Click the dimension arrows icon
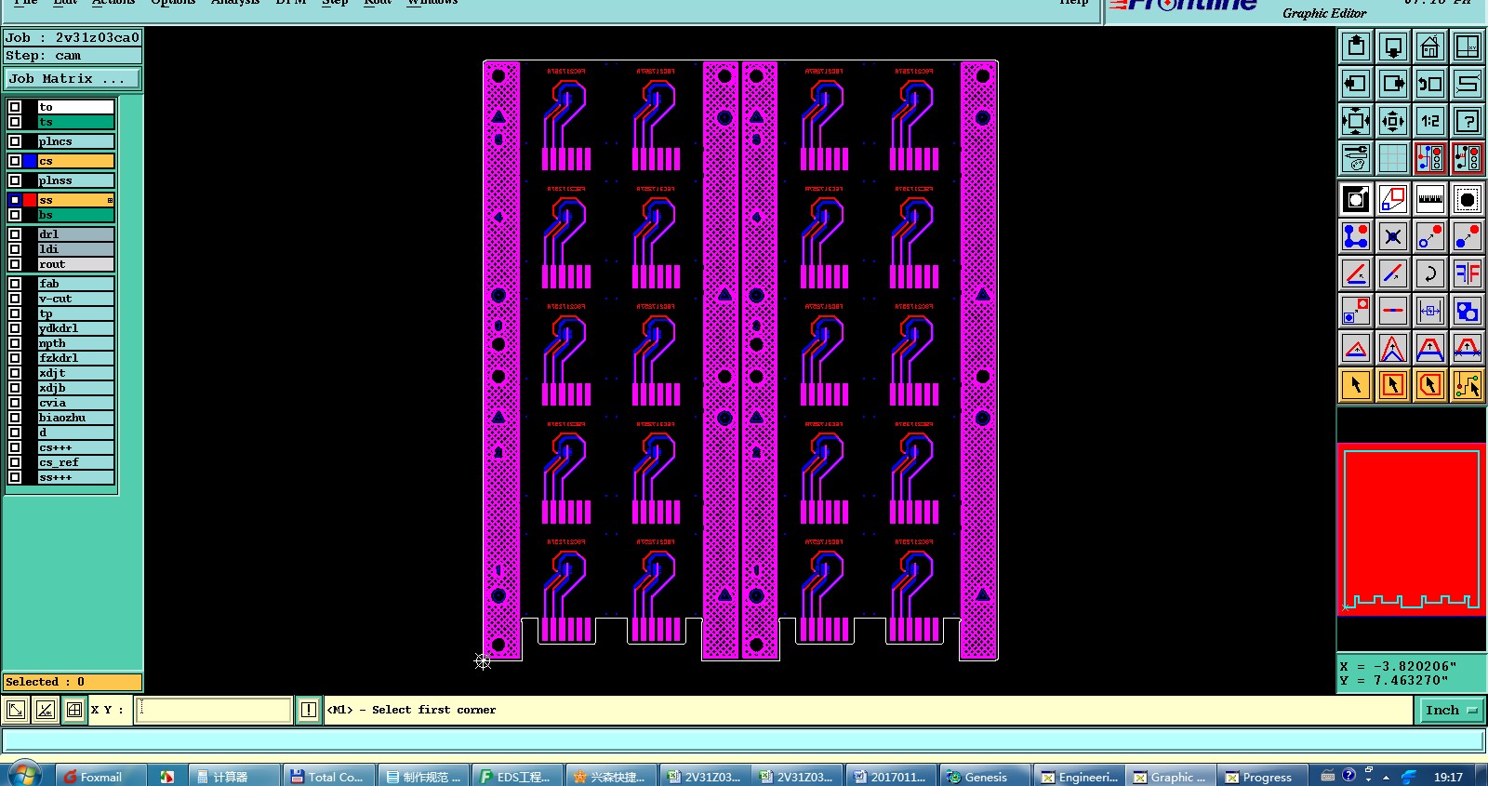 1430,311
